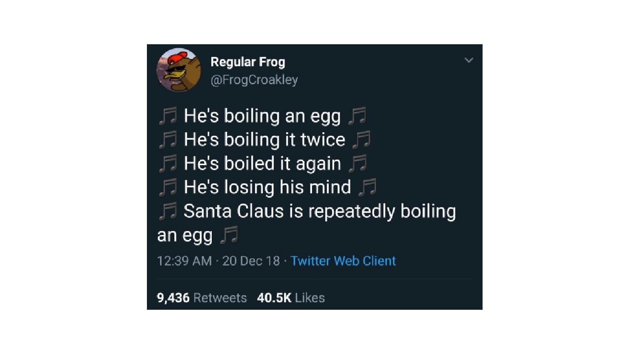The width and height of the screenshot is (629, 354).
Task: Click music note before "He's boiling it twice"
Action: [167, 140]
